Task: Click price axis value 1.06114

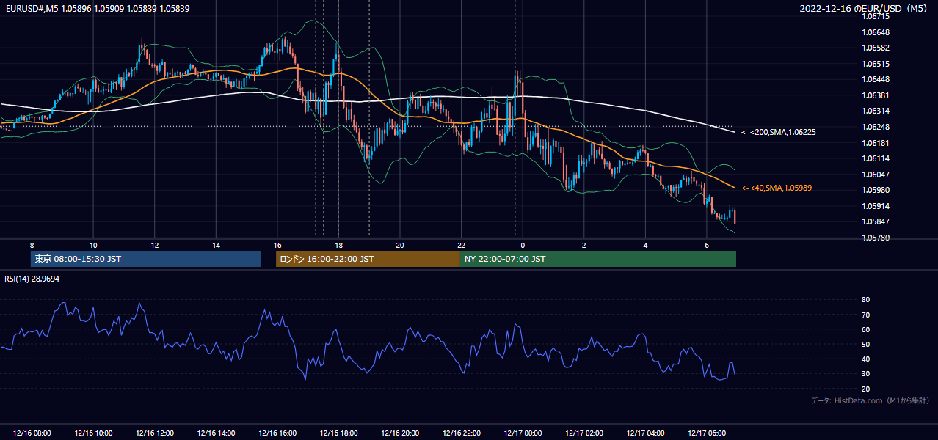Action: point(875,158)
